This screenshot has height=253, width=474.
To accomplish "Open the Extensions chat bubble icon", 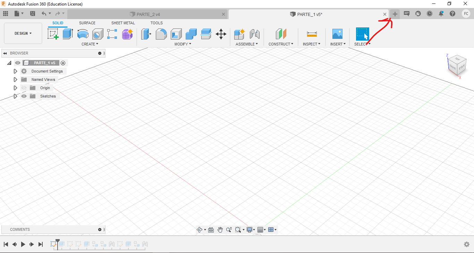I will (407, 14).
